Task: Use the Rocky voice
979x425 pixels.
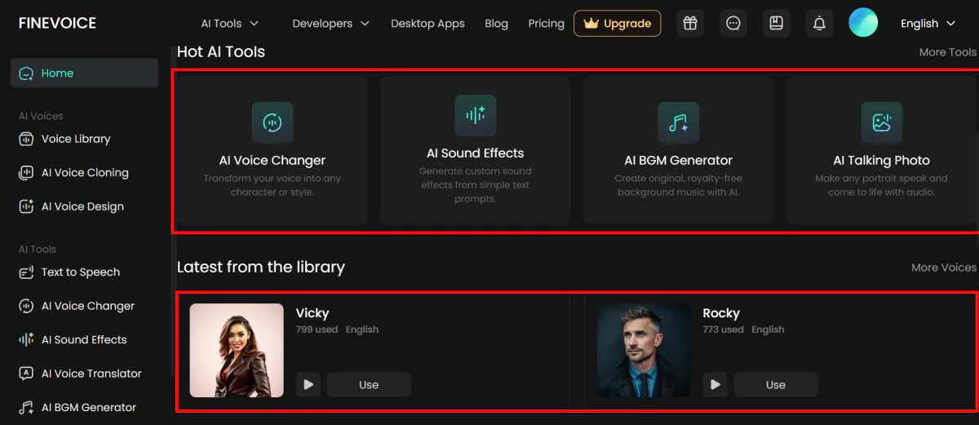Action: pos(776,384)
